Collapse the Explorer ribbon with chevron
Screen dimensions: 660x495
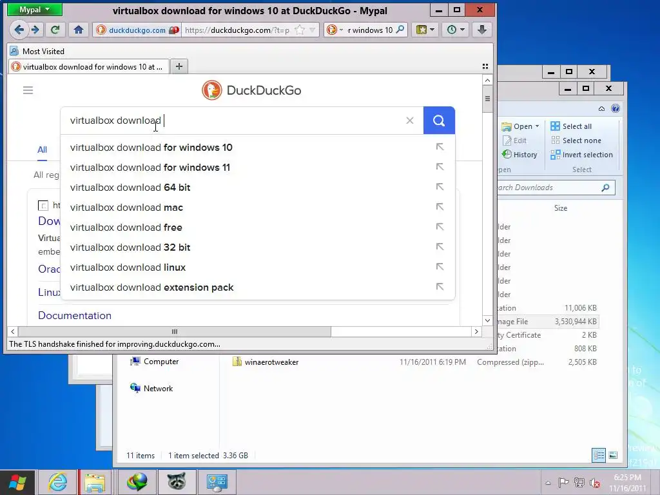(x=601, y=108)
